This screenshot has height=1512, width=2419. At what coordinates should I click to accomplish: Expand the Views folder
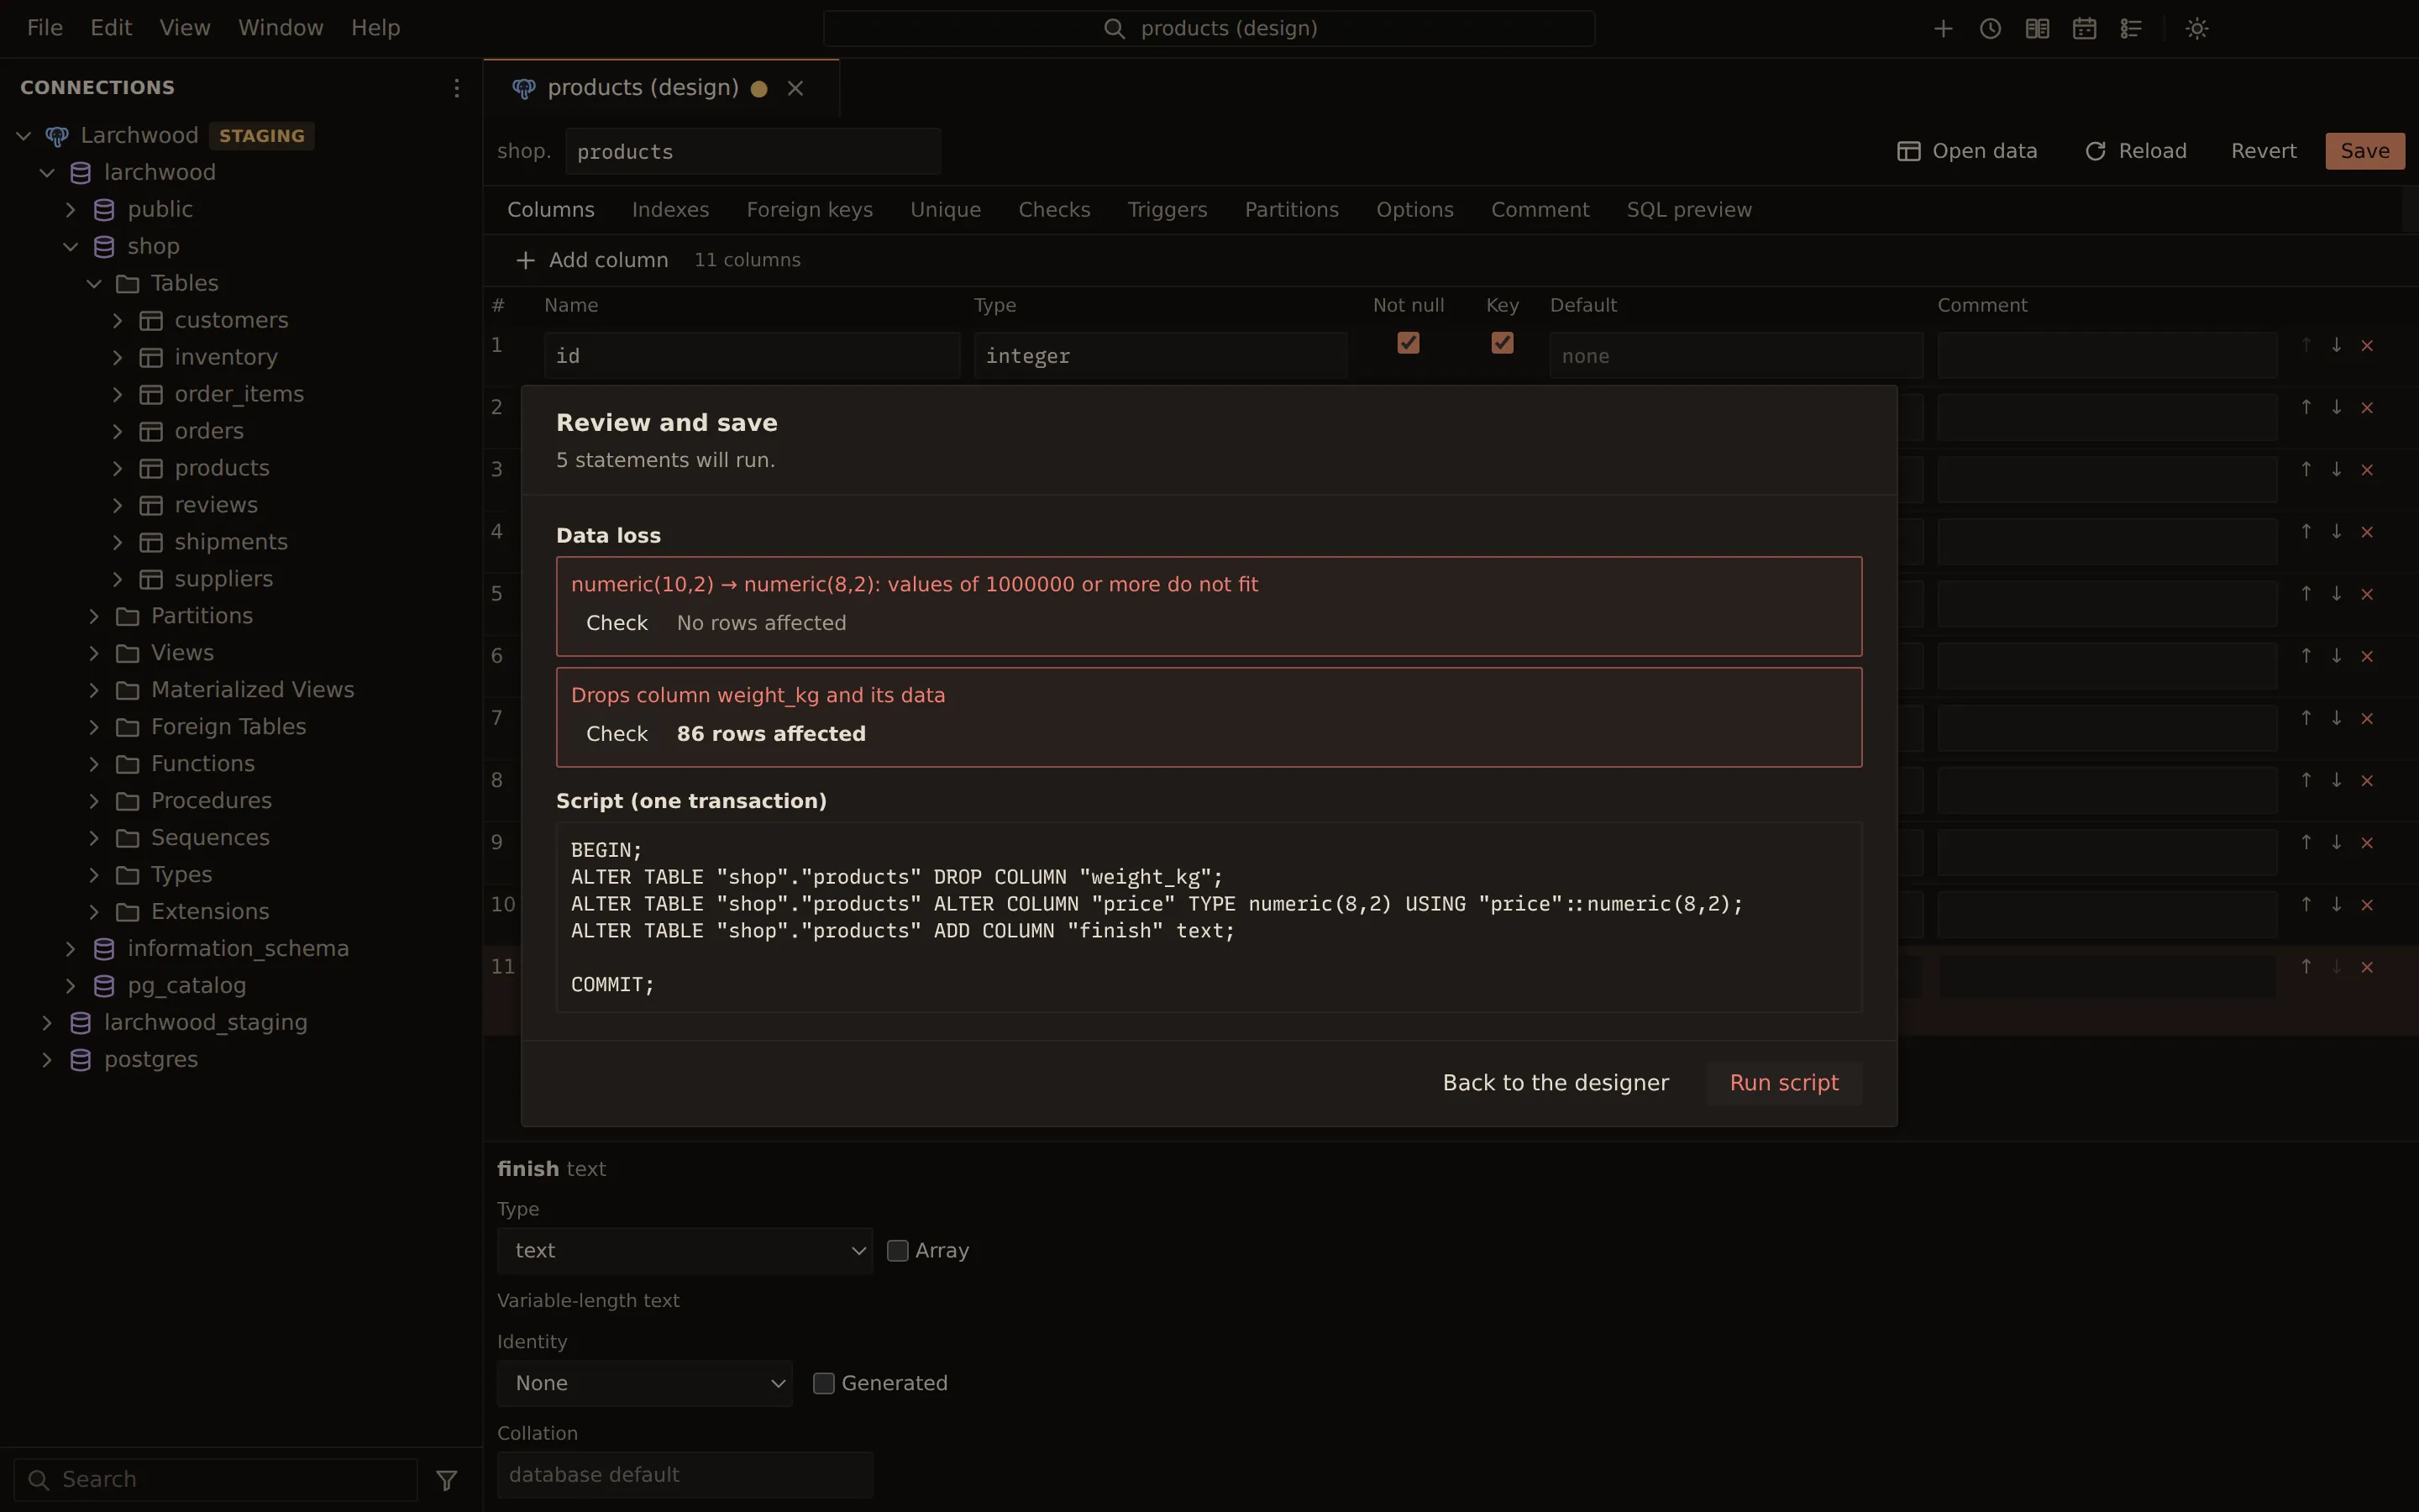pyautogui.click(x=94, y=653)
